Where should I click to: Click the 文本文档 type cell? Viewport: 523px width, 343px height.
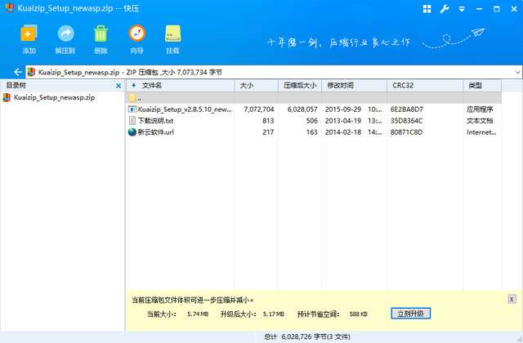pos(480,121)
